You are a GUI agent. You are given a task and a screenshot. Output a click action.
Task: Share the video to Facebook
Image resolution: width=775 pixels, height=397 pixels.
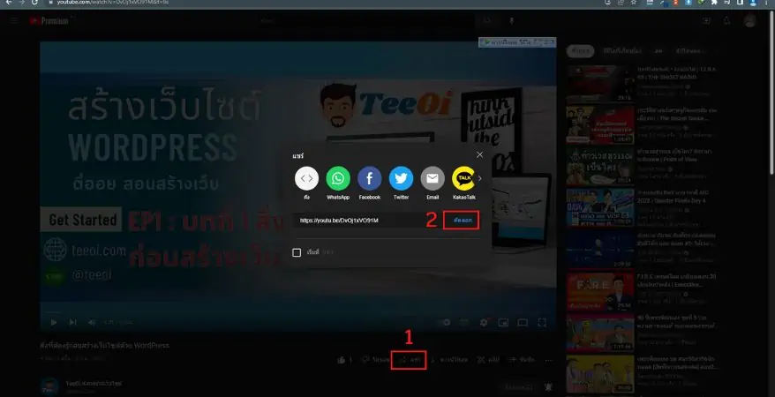[x=370, y=178]
